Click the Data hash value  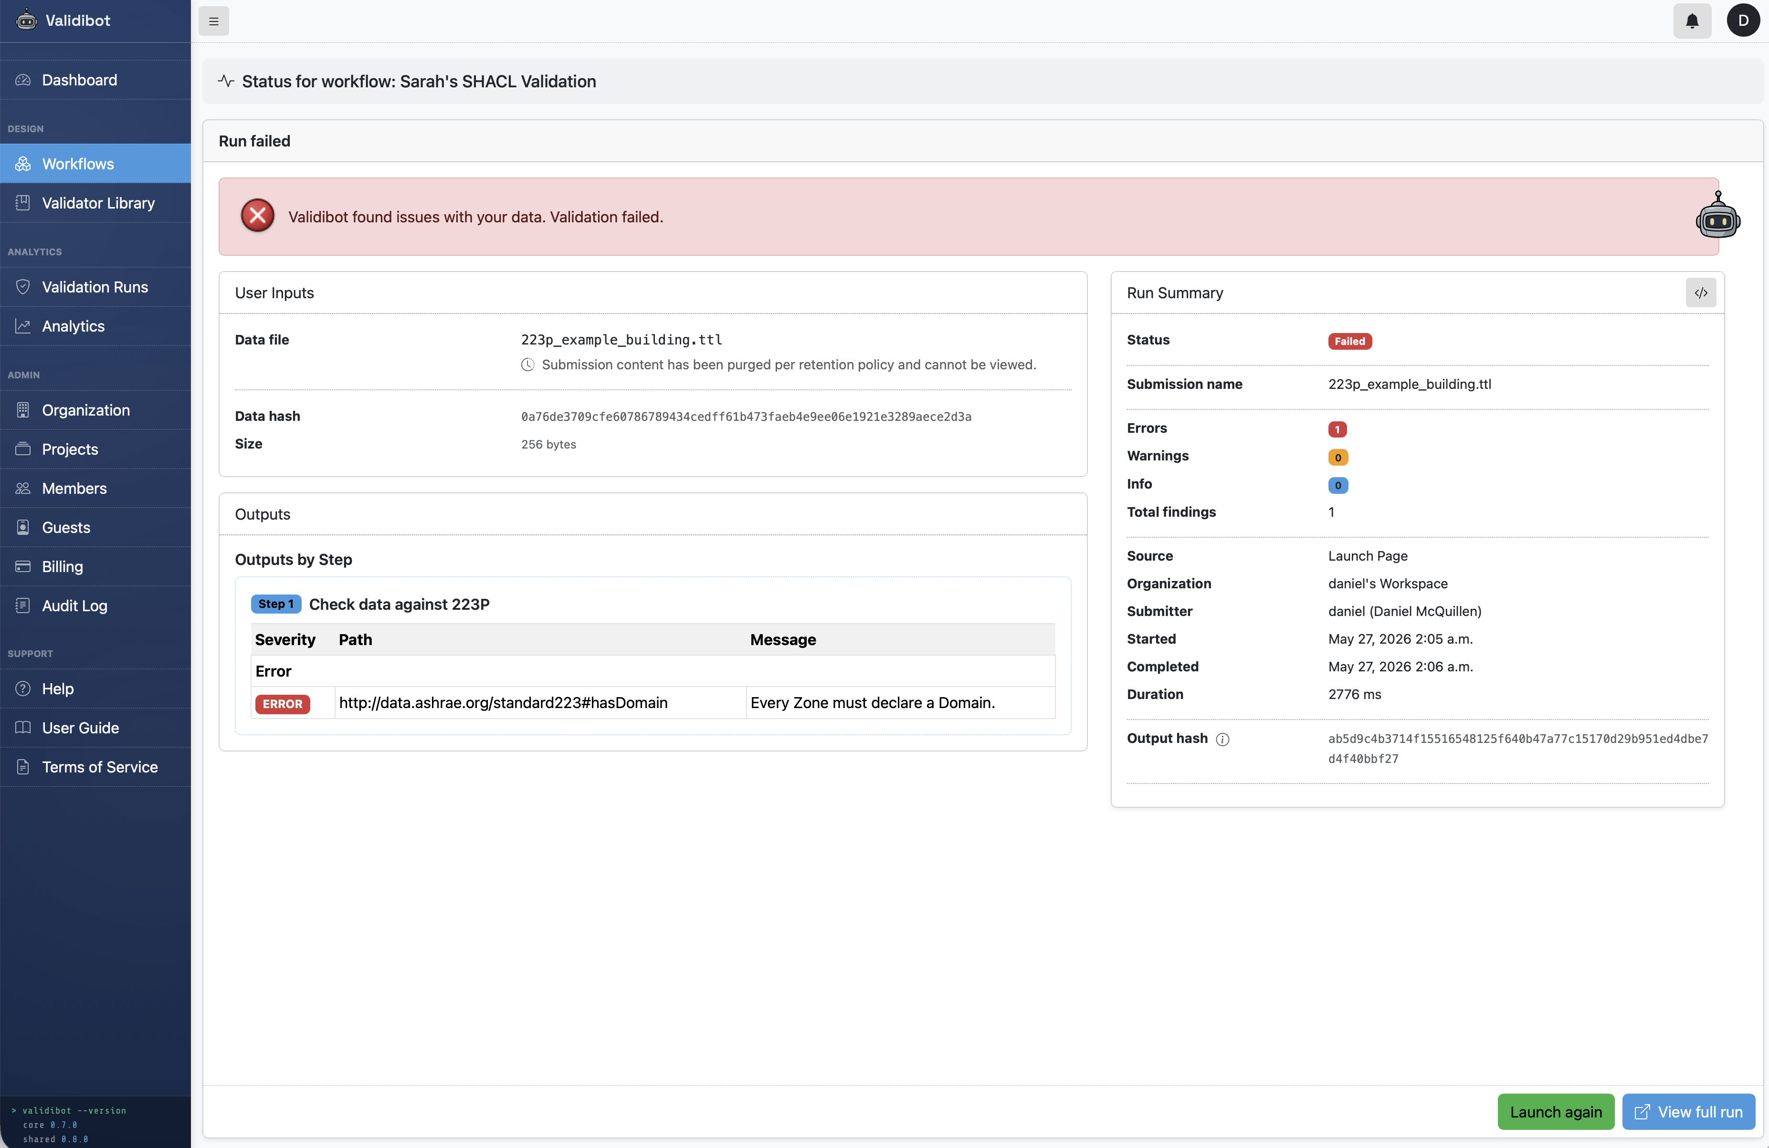click(746, 417)
